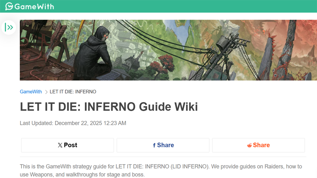Open the LET IT DIE: INFERNO banner image
The image size is (317, 178).
(168, 50)
